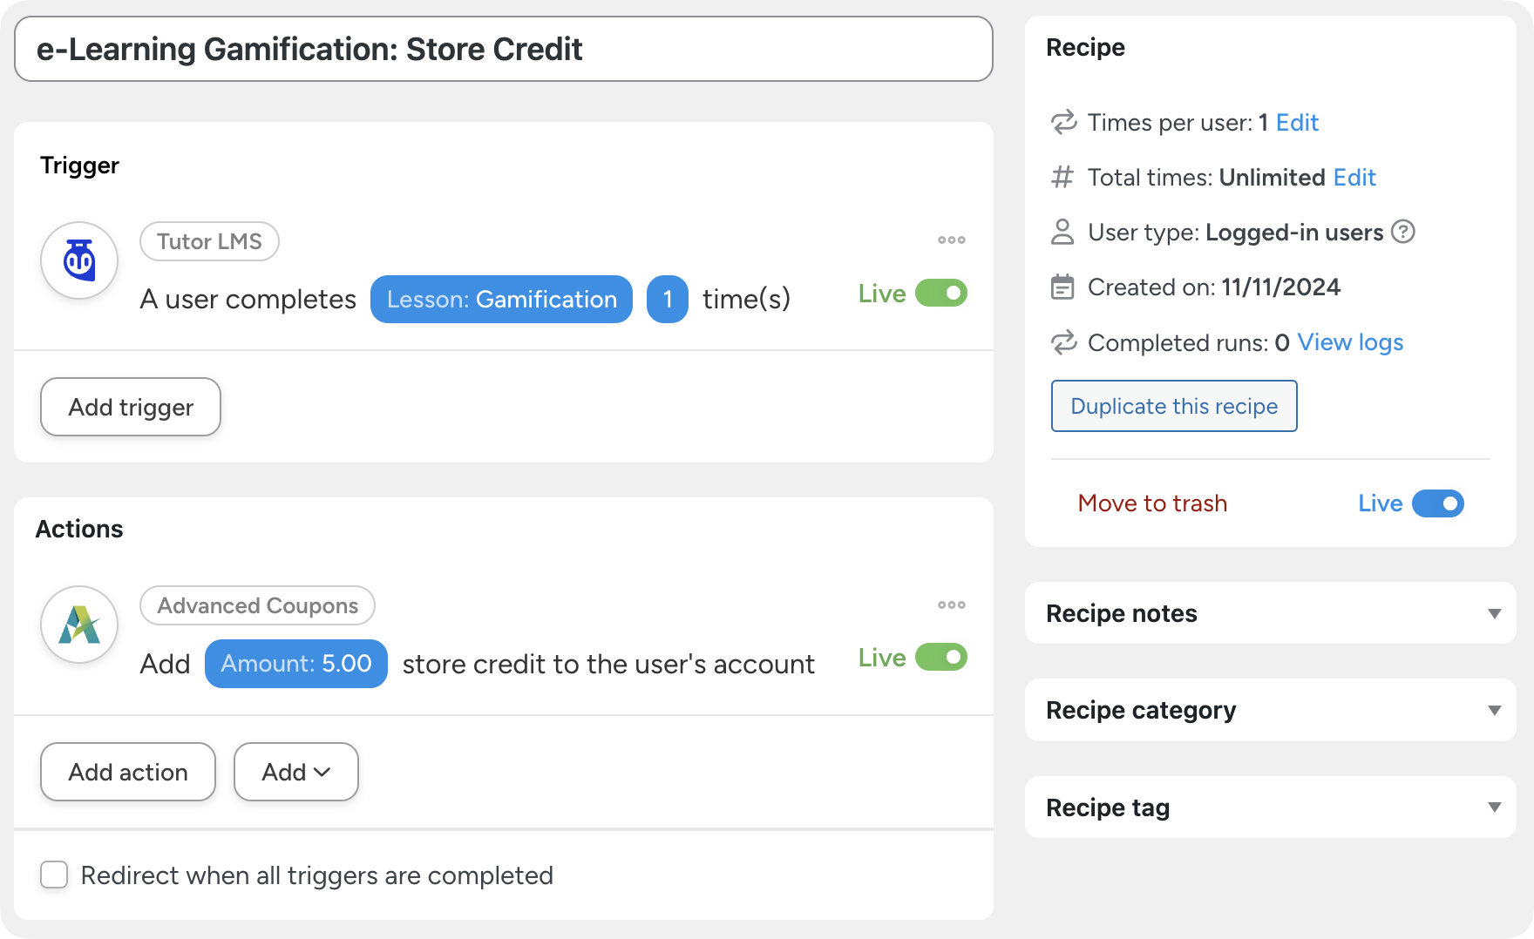Toggle the trigger's Live switch off
Screen dimensions: 1534x939
[941, 294]
